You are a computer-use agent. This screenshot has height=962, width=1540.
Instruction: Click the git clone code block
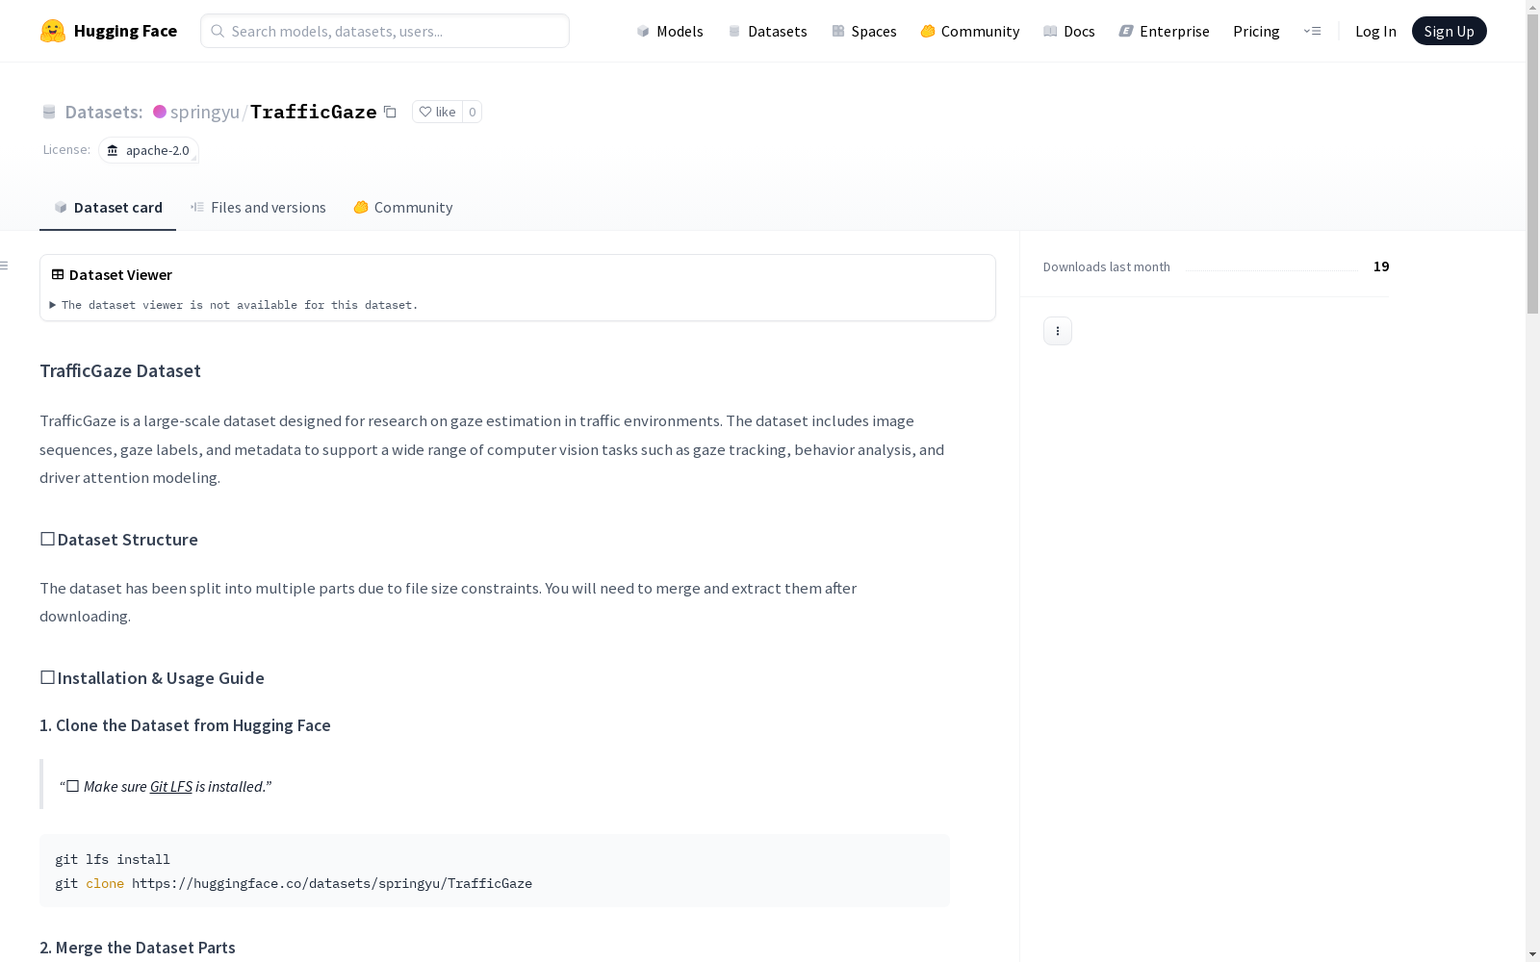pos(495,871)
